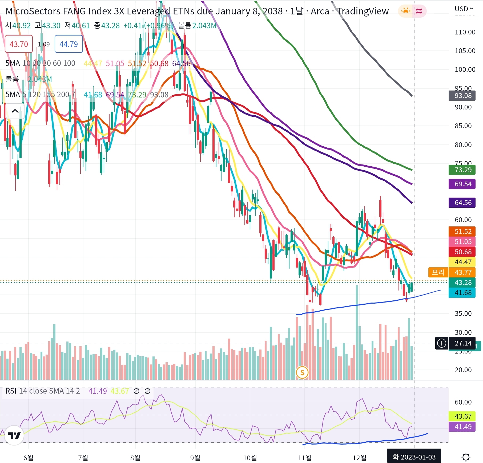483x463 pixels.
Task: Click the orange S split marker
Action: coord(302,372)
